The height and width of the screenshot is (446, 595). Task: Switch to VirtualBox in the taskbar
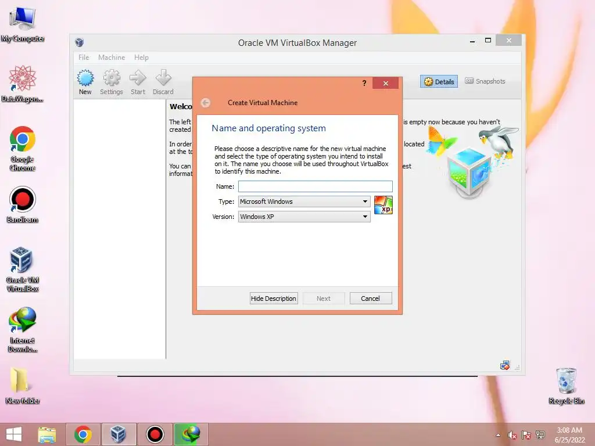[x=119, y=434]
